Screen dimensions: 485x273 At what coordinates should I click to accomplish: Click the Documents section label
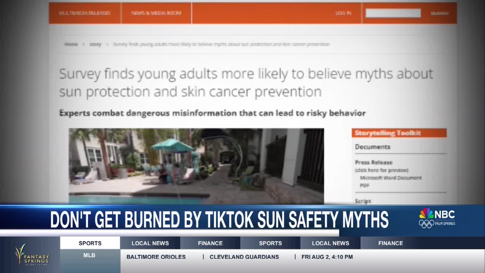coord(372,147)
